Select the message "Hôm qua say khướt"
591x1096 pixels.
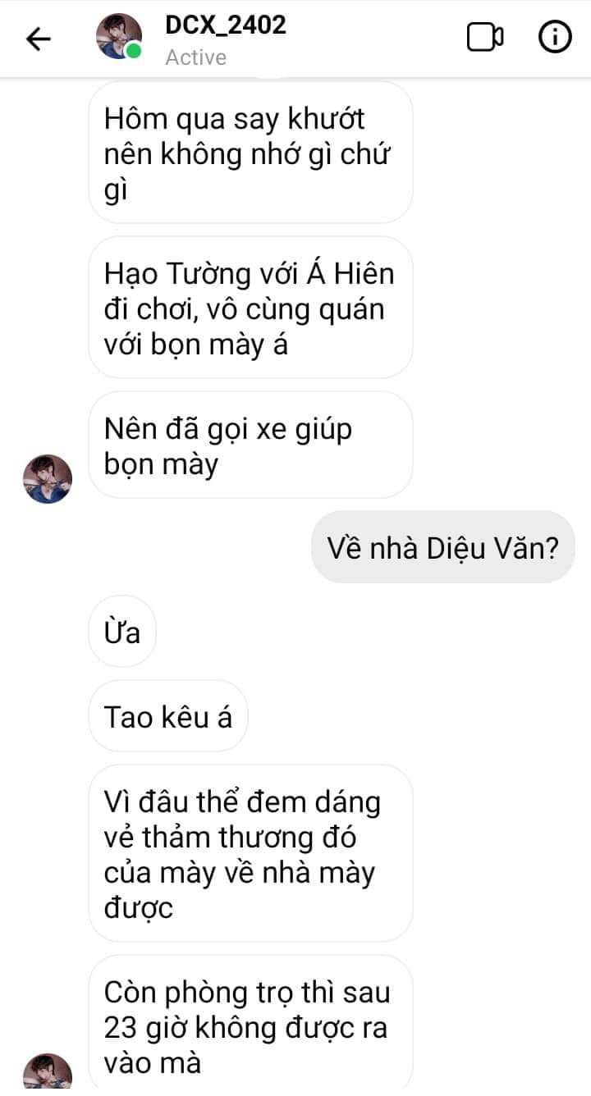click(250, 153)
